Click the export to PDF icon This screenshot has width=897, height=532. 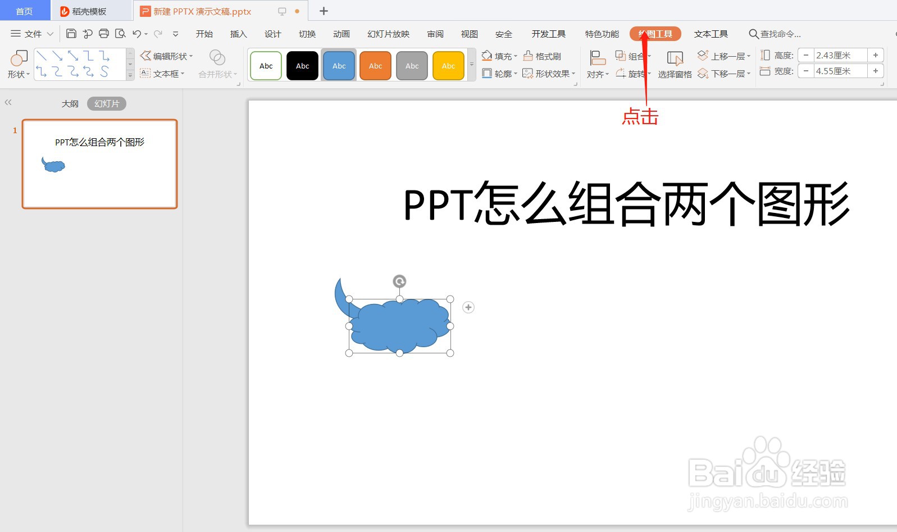click(88, 34)
